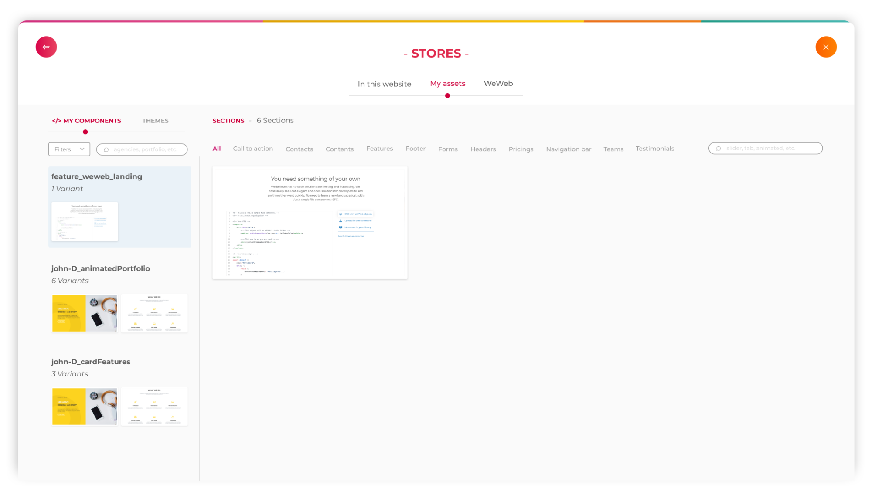
Task: Open the Filters dropdown
Action: [69, 149]
